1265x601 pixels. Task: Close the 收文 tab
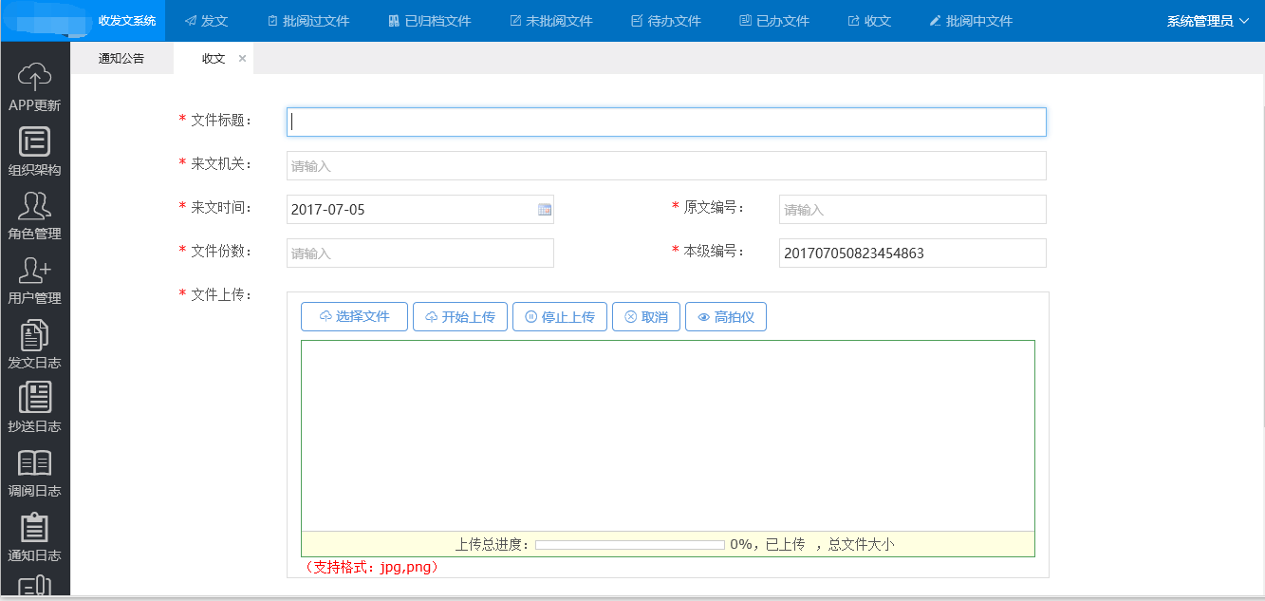(x=242, y=59)
